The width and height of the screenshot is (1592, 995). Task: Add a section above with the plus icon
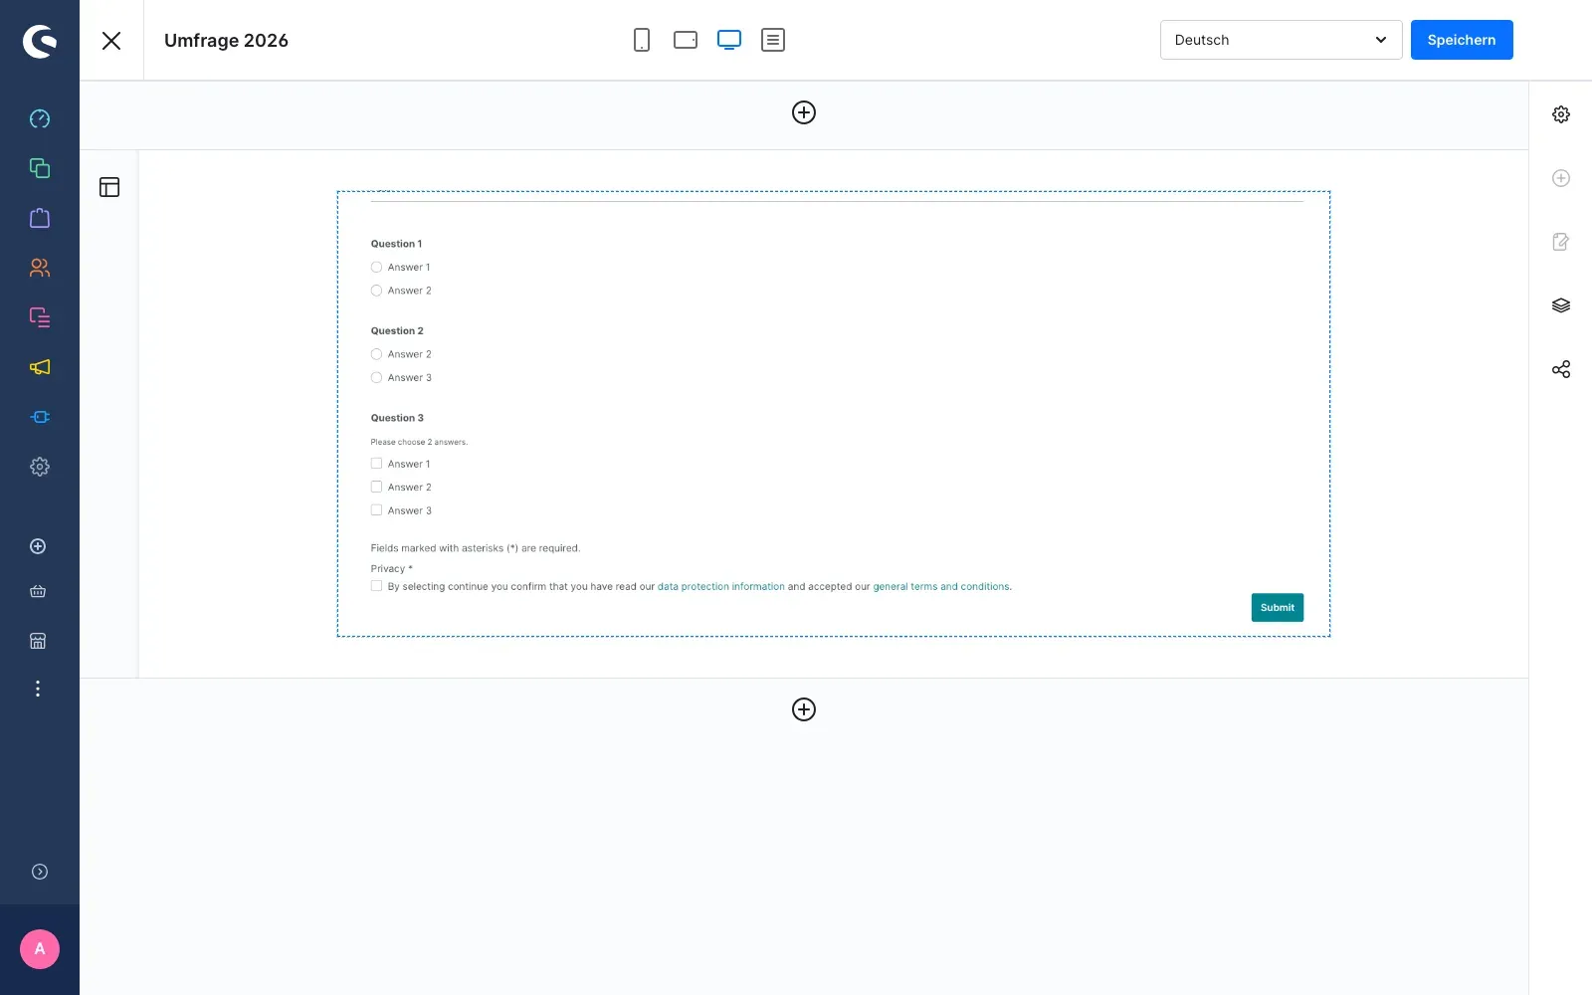(x=804, y=112)
